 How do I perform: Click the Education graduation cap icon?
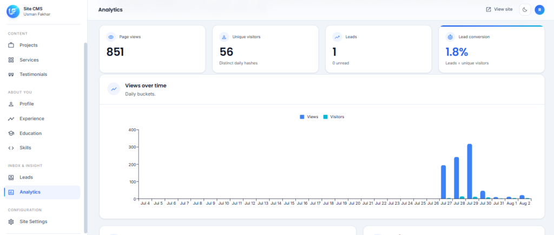click(x=11, y=133)
